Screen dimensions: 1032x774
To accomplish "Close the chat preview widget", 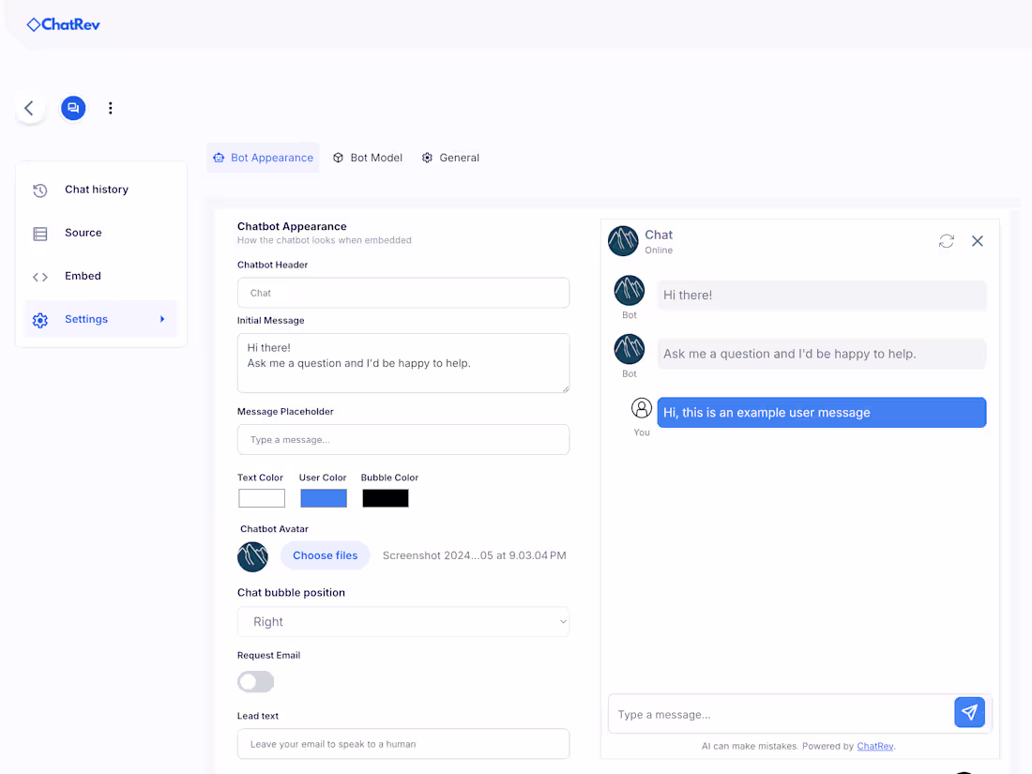I will [978, 241].
